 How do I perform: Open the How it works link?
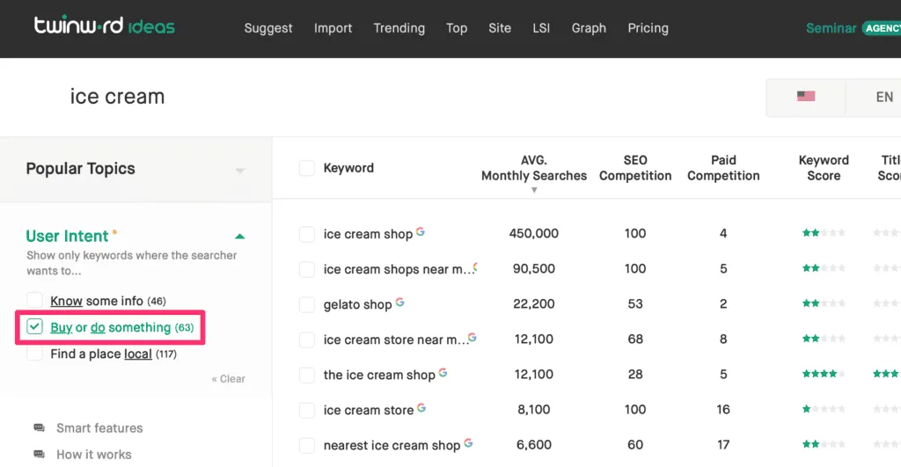coord(93,455)
